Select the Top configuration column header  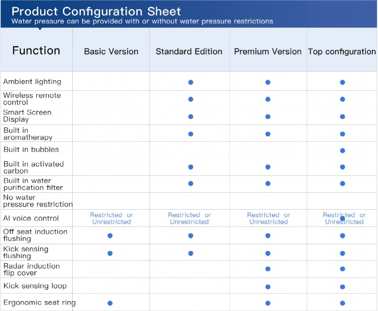(x=342, y=51)
